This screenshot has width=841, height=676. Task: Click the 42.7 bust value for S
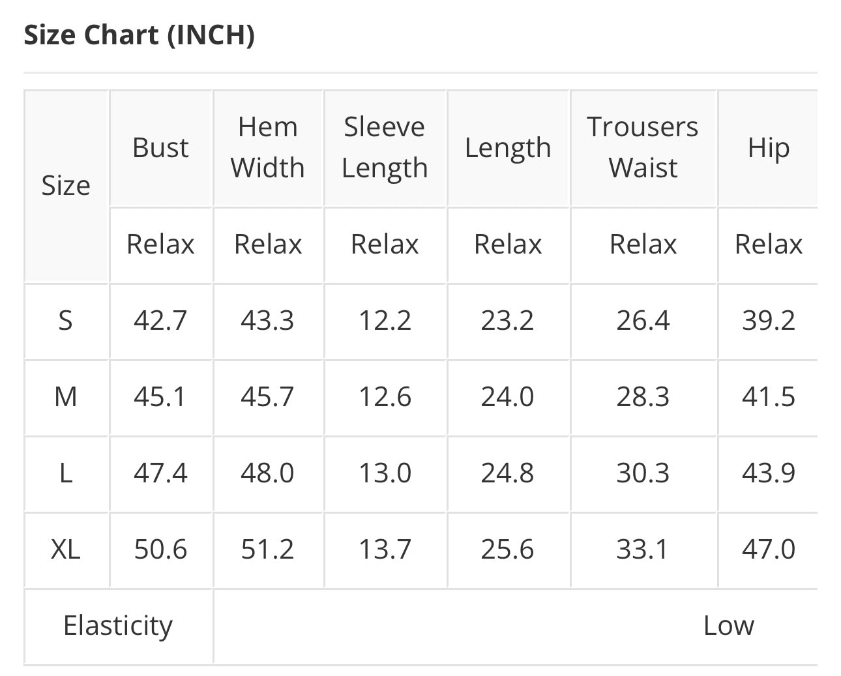[x=160, y=321]
